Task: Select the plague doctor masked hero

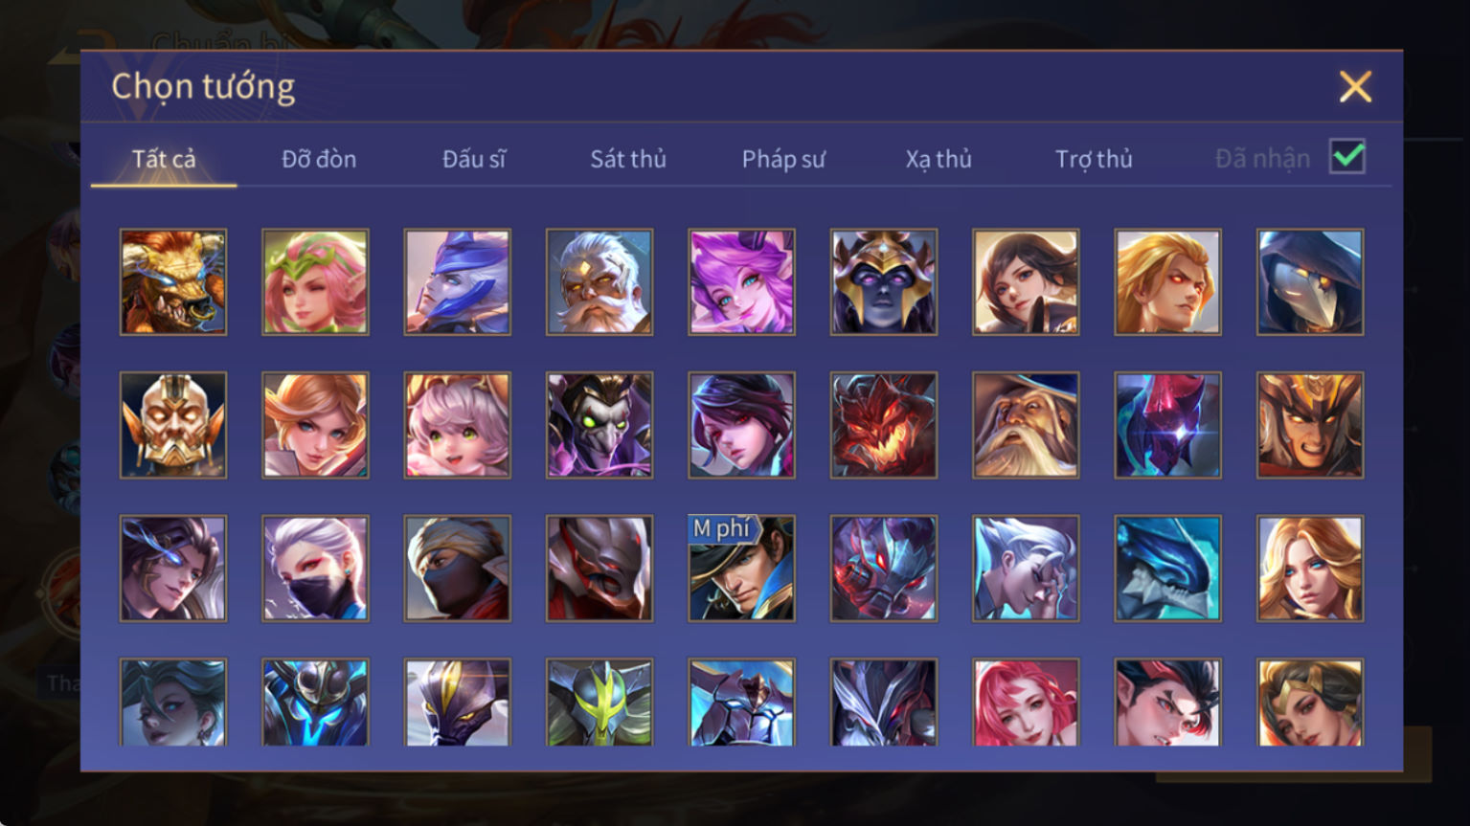Action: 1310,281
